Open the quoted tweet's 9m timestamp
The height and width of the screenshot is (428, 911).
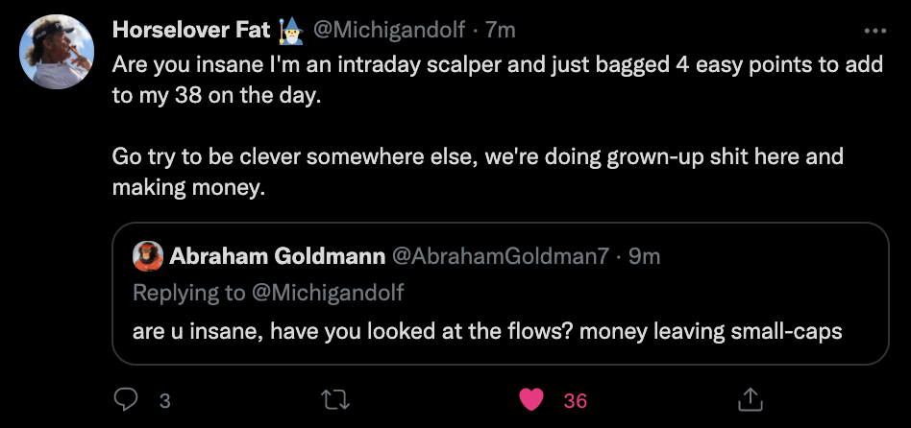click(x=644, y=256)
